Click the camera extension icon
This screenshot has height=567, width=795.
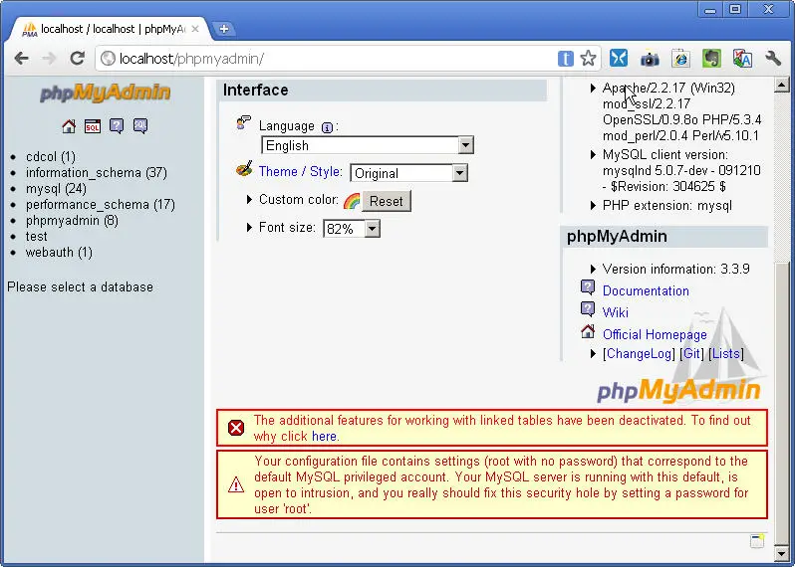tap(650, 60)
